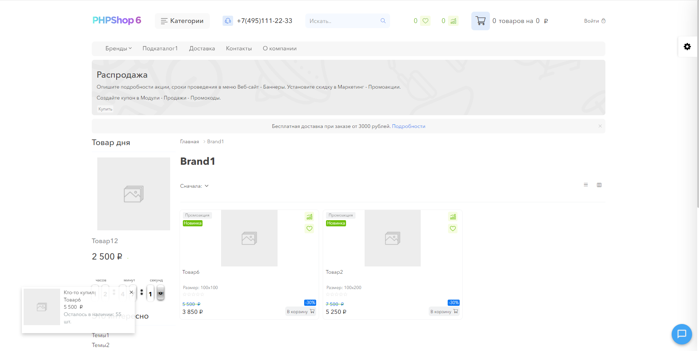Open Доставка menu item
699x351 pixels.
202,48
